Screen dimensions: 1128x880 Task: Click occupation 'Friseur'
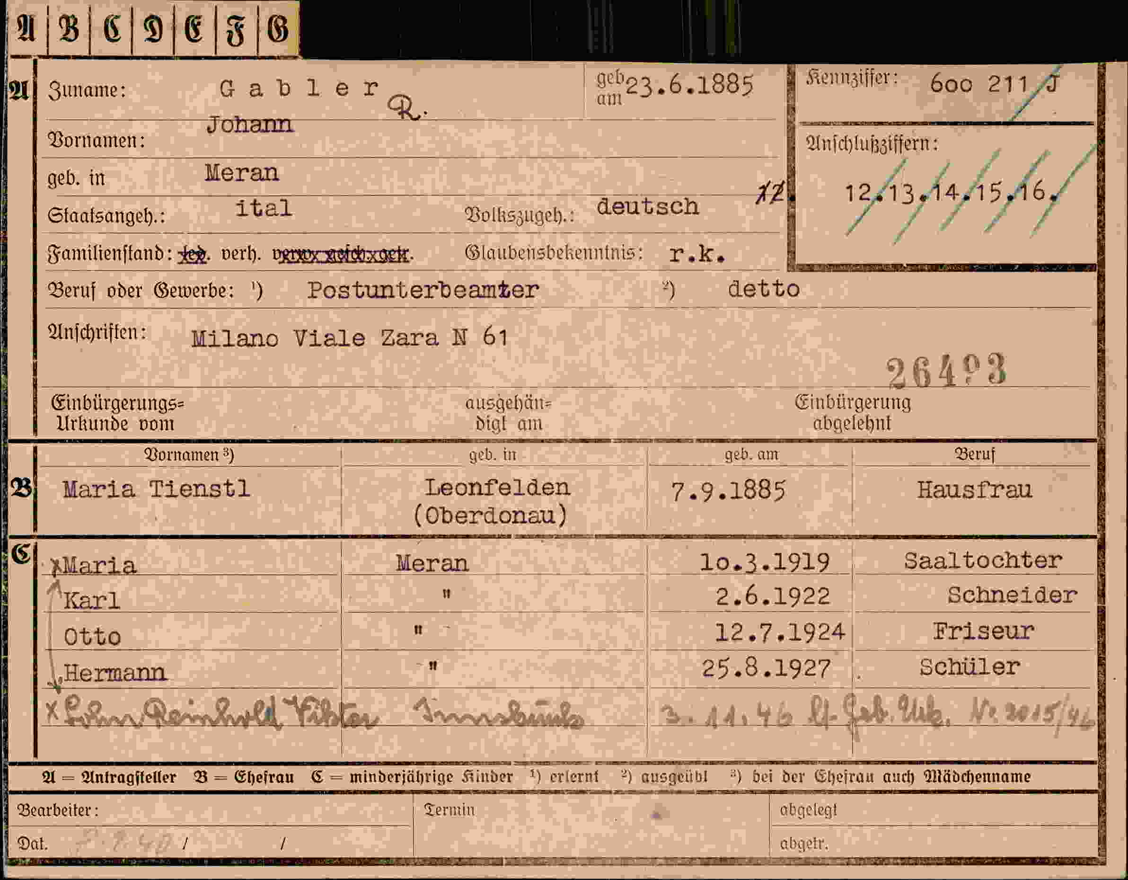click(983, 631)
